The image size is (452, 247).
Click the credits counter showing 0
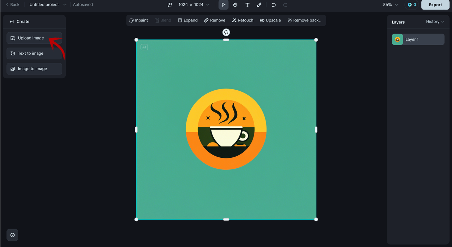tap(412, 5)
